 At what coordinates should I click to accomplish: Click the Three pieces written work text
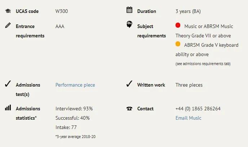click(x=189, y=85)
